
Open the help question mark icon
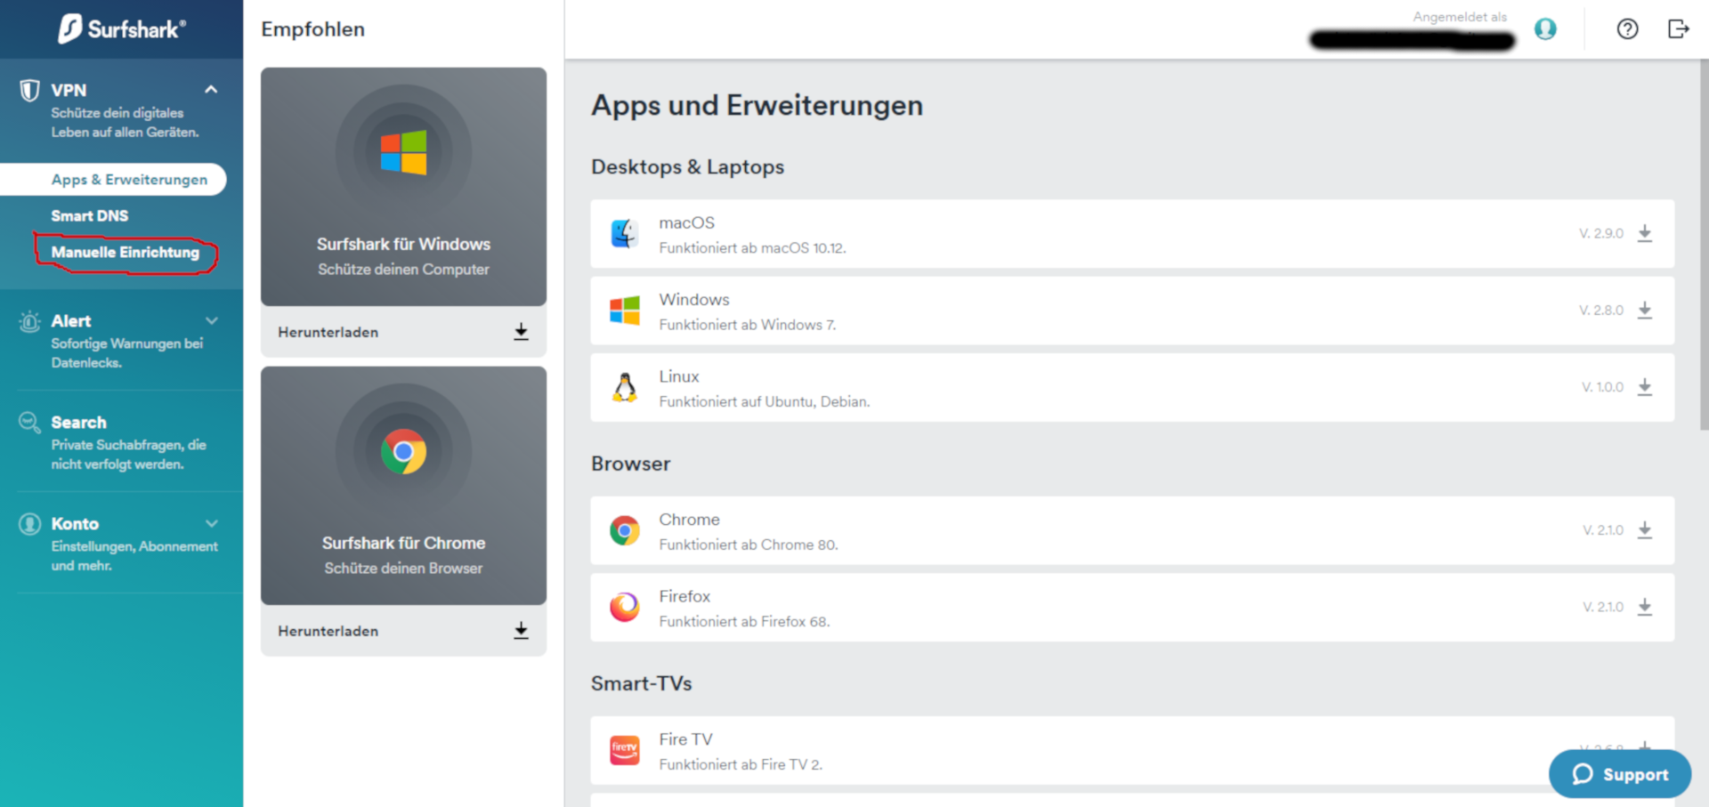(1627, 29)
